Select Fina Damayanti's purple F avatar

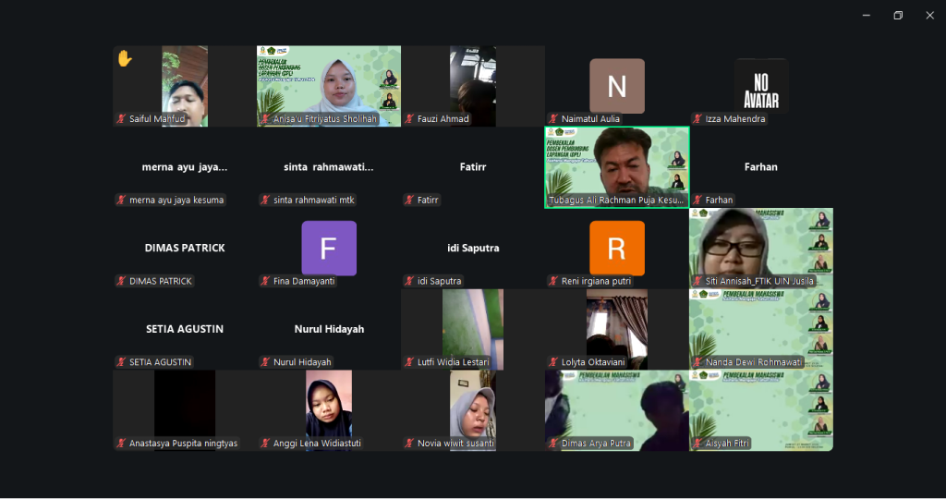(328, 249)
